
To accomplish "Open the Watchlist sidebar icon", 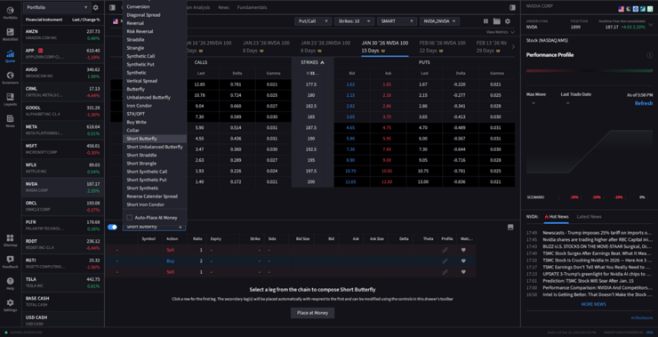I will [10, 35].
